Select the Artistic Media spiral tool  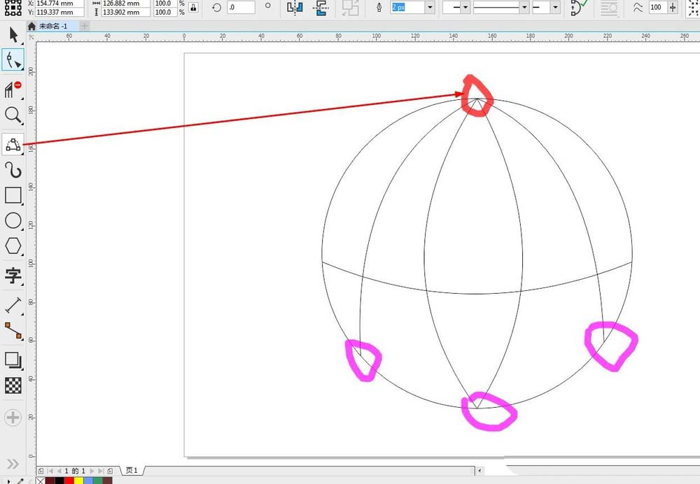(13, 169)
